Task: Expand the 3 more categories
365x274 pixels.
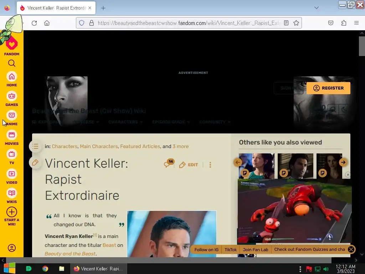Action: click(x=180, y=146)
